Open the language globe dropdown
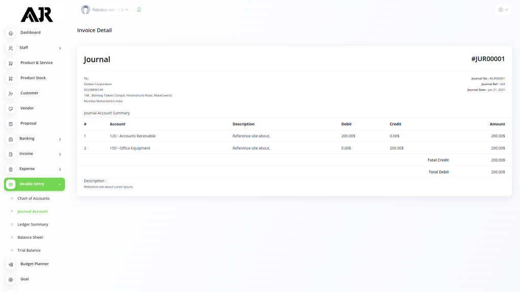Screen dimensions: 520x292 coord(503,10)
